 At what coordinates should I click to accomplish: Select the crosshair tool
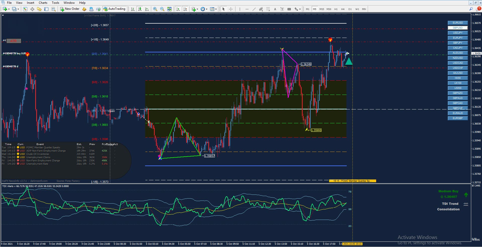point(231,9)
